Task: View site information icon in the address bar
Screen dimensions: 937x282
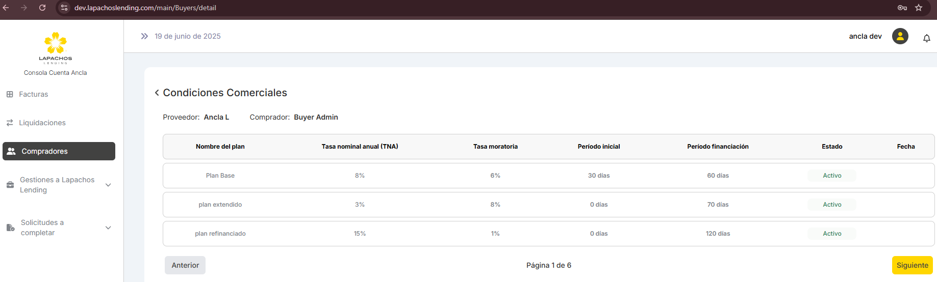Action: tap(64, 8)
